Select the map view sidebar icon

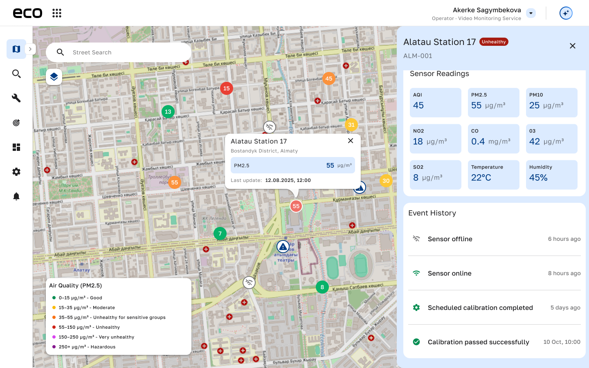tap(16, 49)
